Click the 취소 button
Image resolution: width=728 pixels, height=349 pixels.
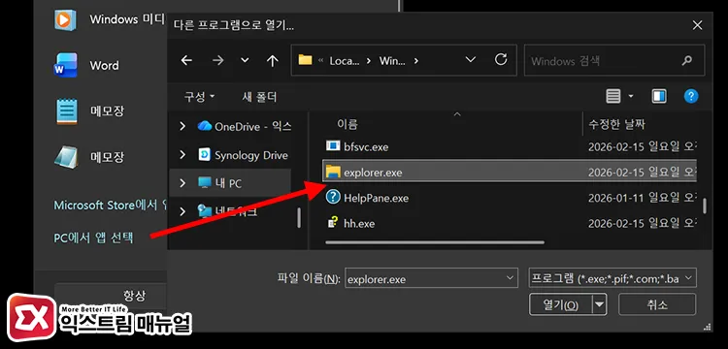[657, 305]
